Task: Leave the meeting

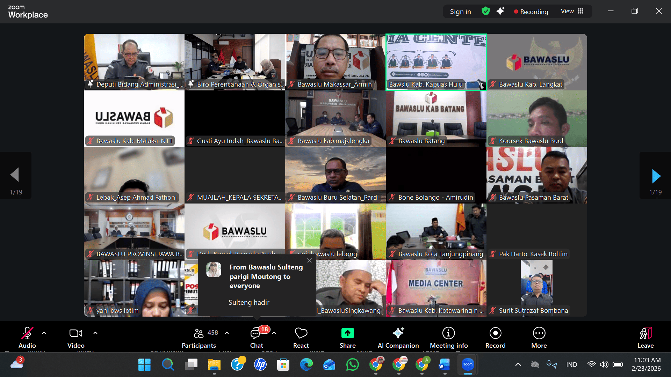Action: point(645,337)
